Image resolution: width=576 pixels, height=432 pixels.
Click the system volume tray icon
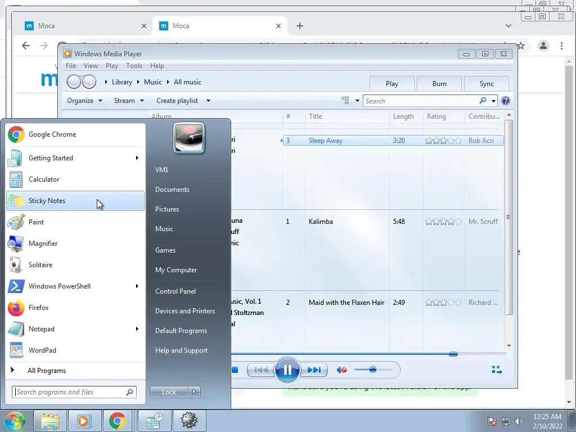[519, 421]
